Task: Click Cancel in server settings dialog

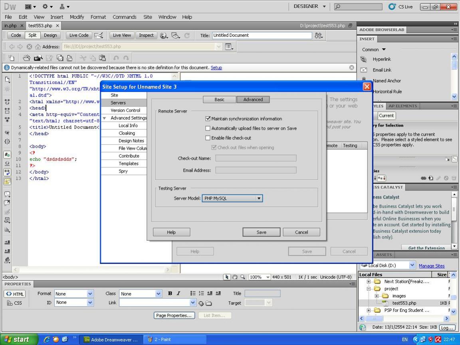Action: click(x=301, y=232)
